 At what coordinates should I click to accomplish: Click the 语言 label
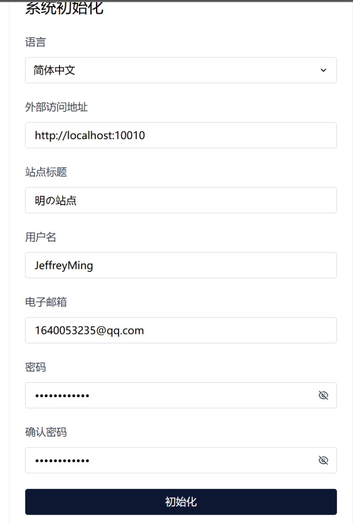(x=35, y=42)
